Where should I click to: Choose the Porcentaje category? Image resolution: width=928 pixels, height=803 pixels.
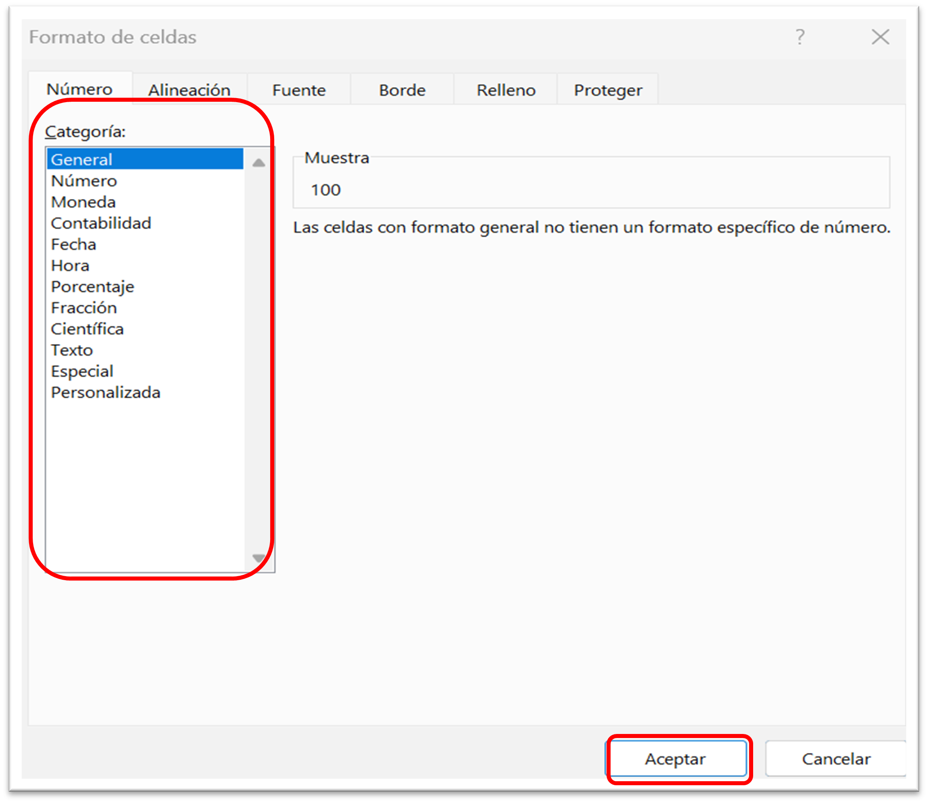(x=92, y=287)
